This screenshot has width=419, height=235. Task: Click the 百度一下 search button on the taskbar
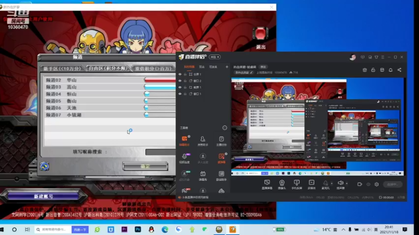point(80,229)
